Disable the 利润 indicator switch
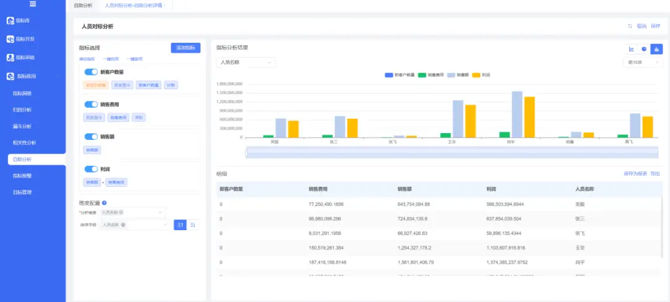 (91, 169)
